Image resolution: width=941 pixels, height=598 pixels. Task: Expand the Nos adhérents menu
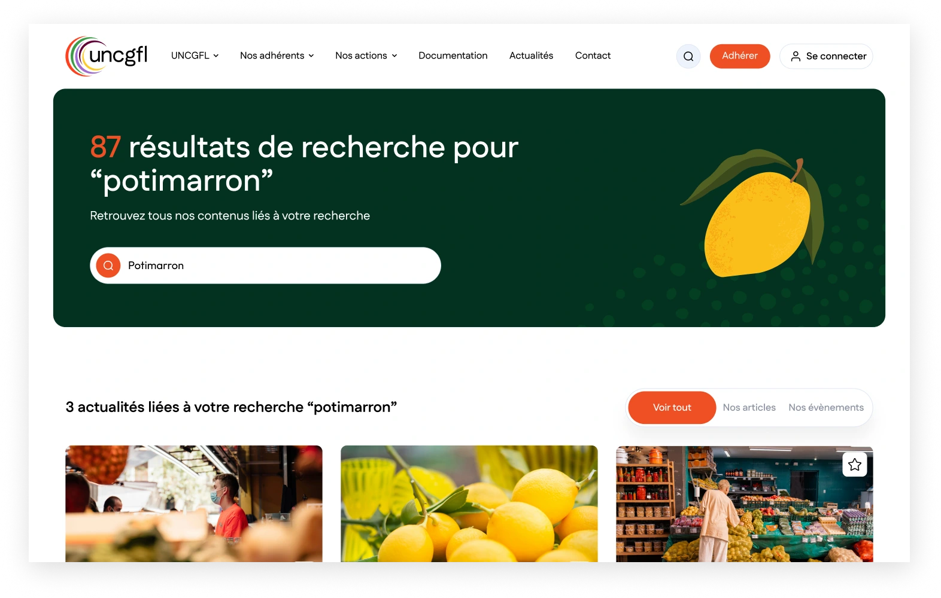coord(277,56)
